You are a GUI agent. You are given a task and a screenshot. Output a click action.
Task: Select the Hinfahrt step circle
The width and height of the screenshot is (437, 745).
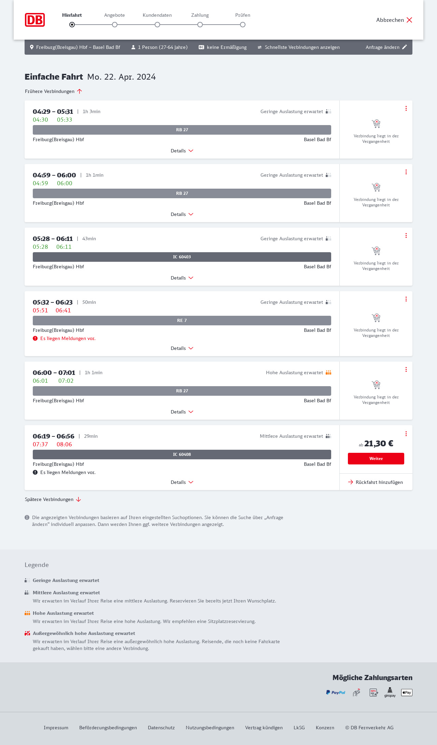72,25
